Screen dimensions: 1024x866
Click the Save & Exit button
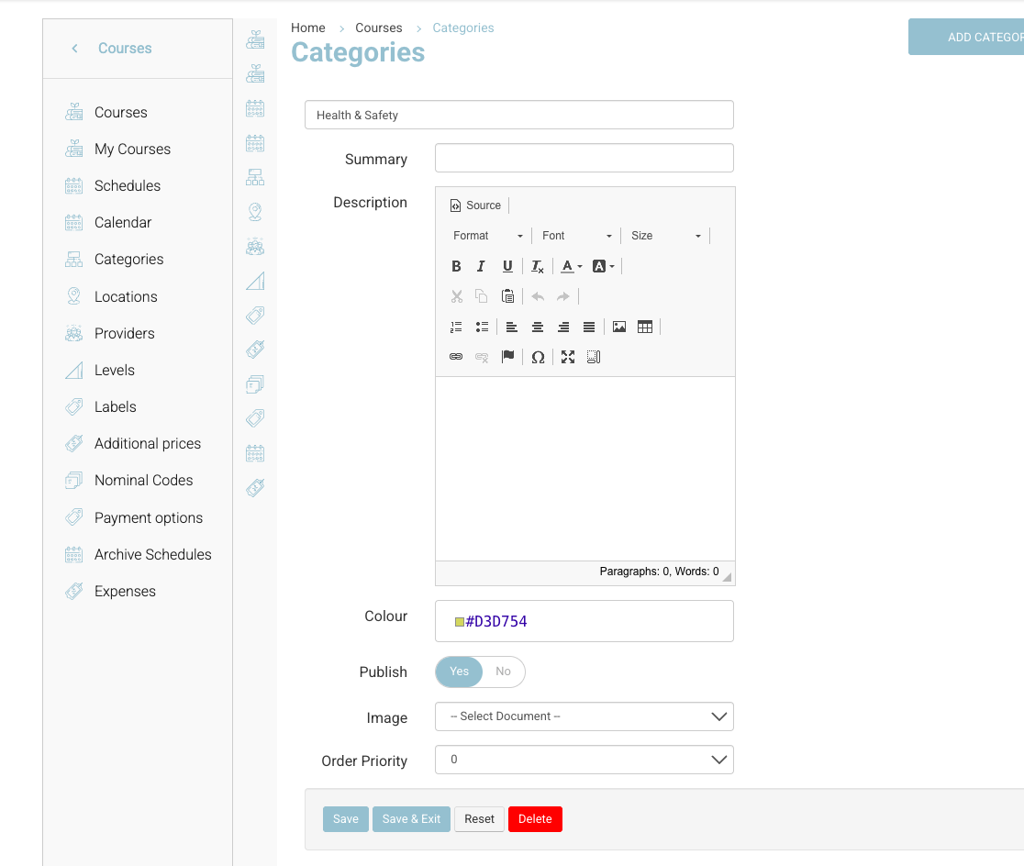click(x=411, y=819)
